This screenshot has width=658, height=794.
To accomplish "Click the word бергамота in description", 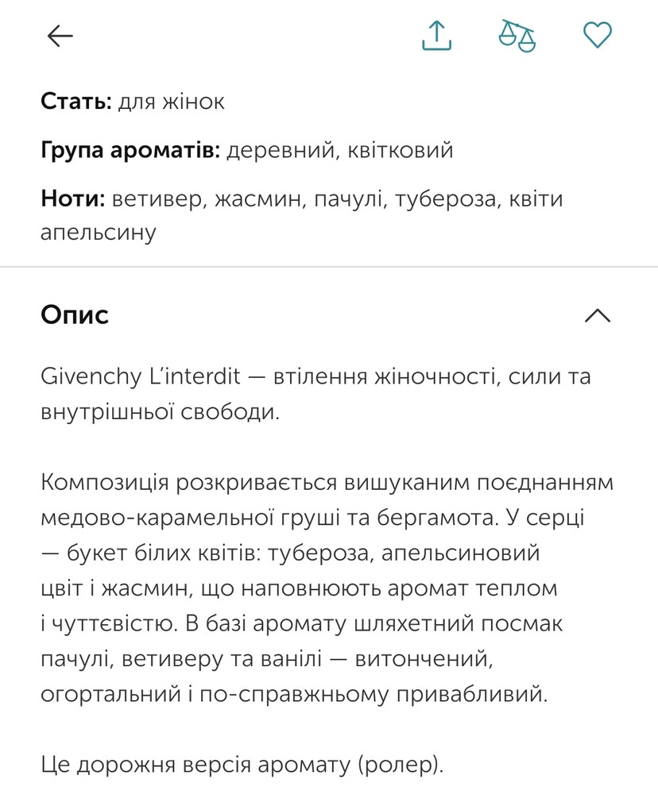I will click(427, 518).
